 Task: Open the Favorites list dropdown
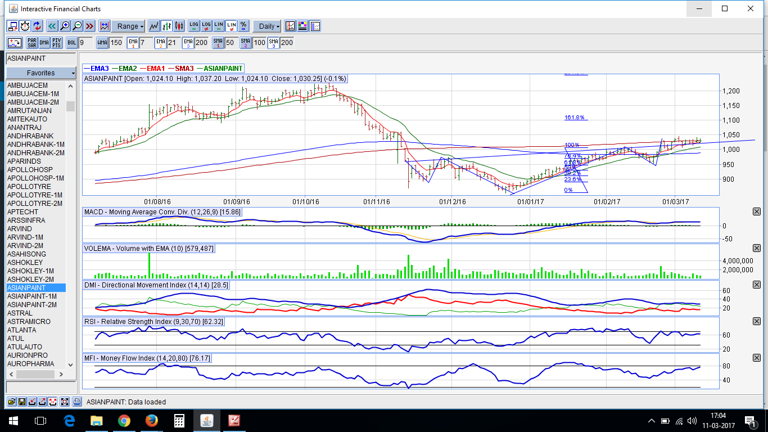pyautogui.click(x=40, y=73)
